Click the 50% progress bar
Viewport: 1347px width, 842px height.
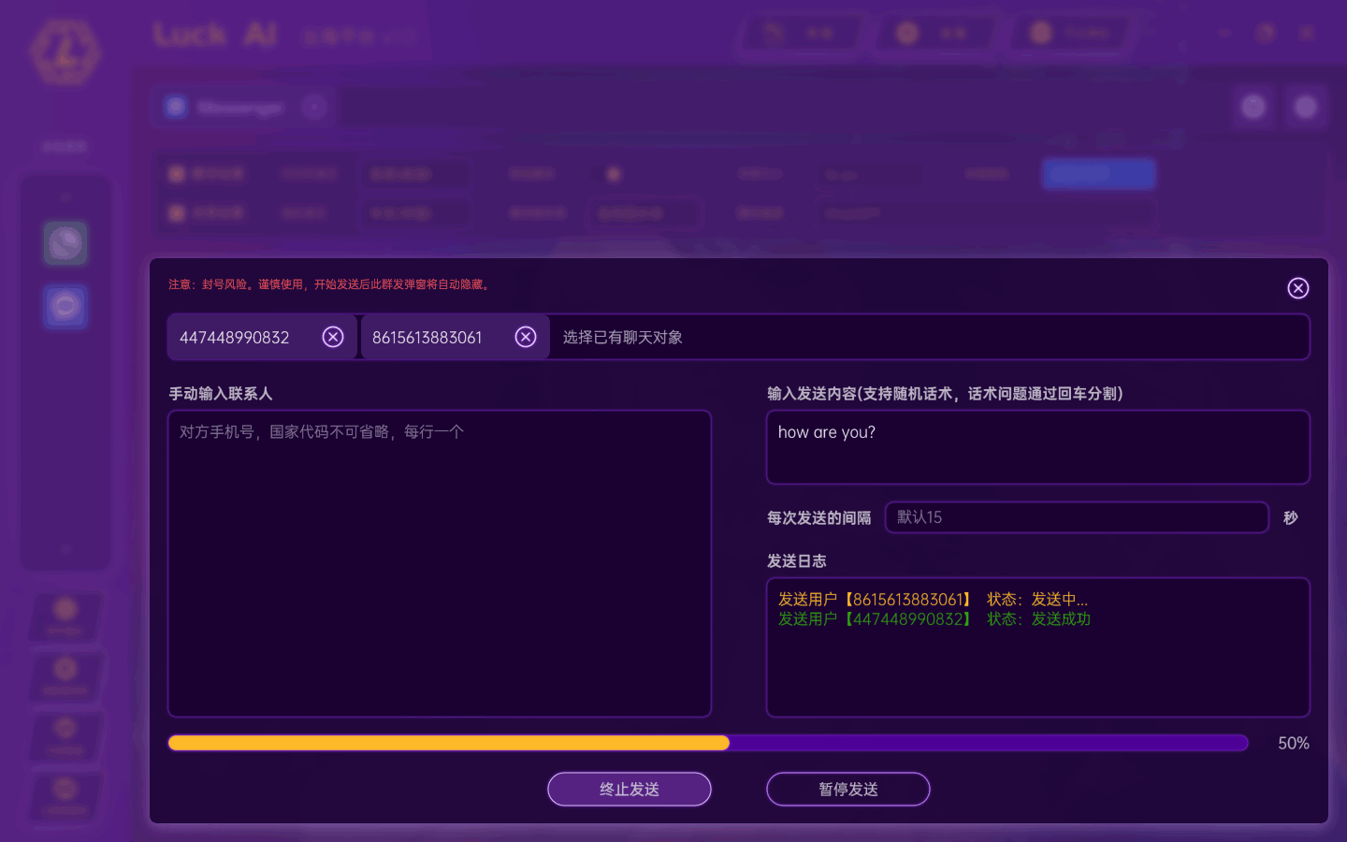click(707, 742)
